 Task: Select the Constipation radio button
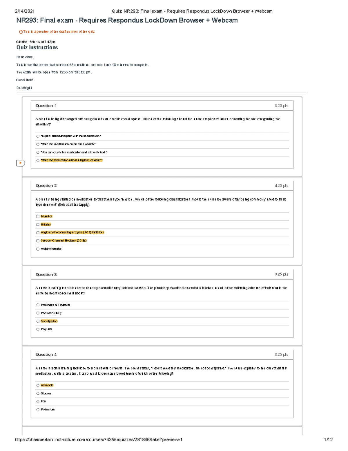pos(38,321)
